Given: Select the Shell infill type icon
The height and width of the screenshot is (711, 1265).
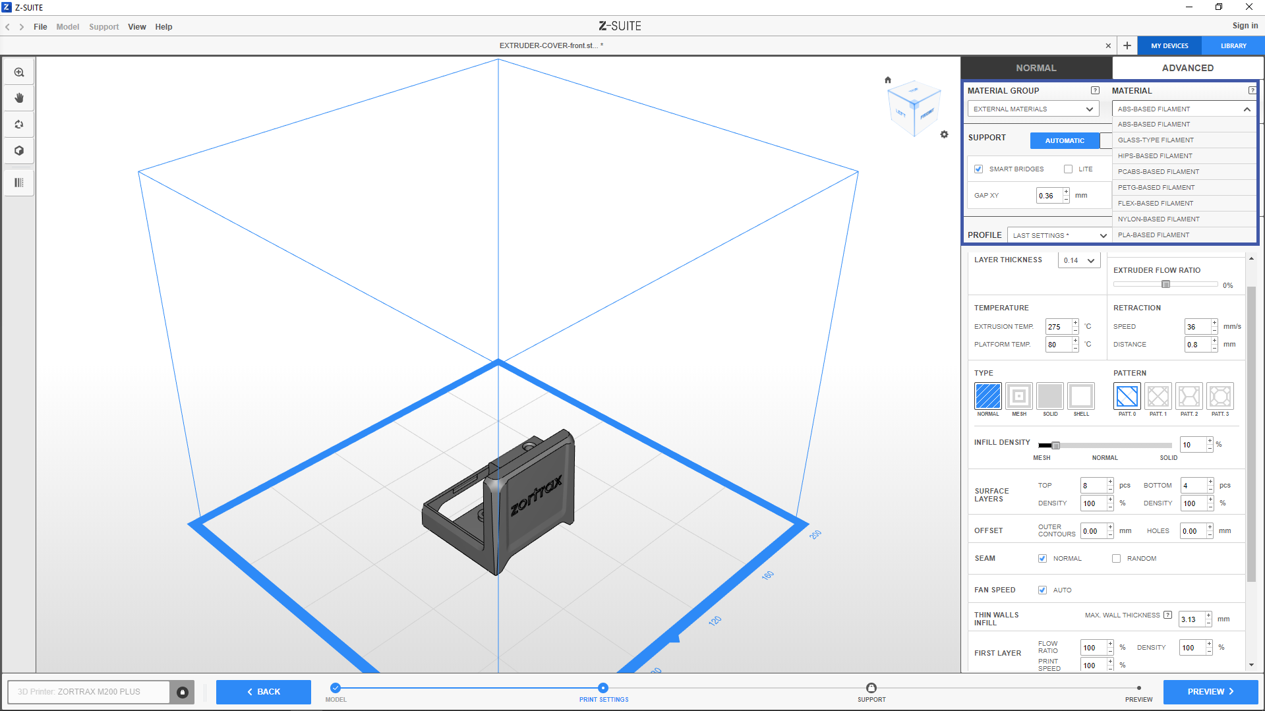Looking at the screenshot, I should (1080, 396).
